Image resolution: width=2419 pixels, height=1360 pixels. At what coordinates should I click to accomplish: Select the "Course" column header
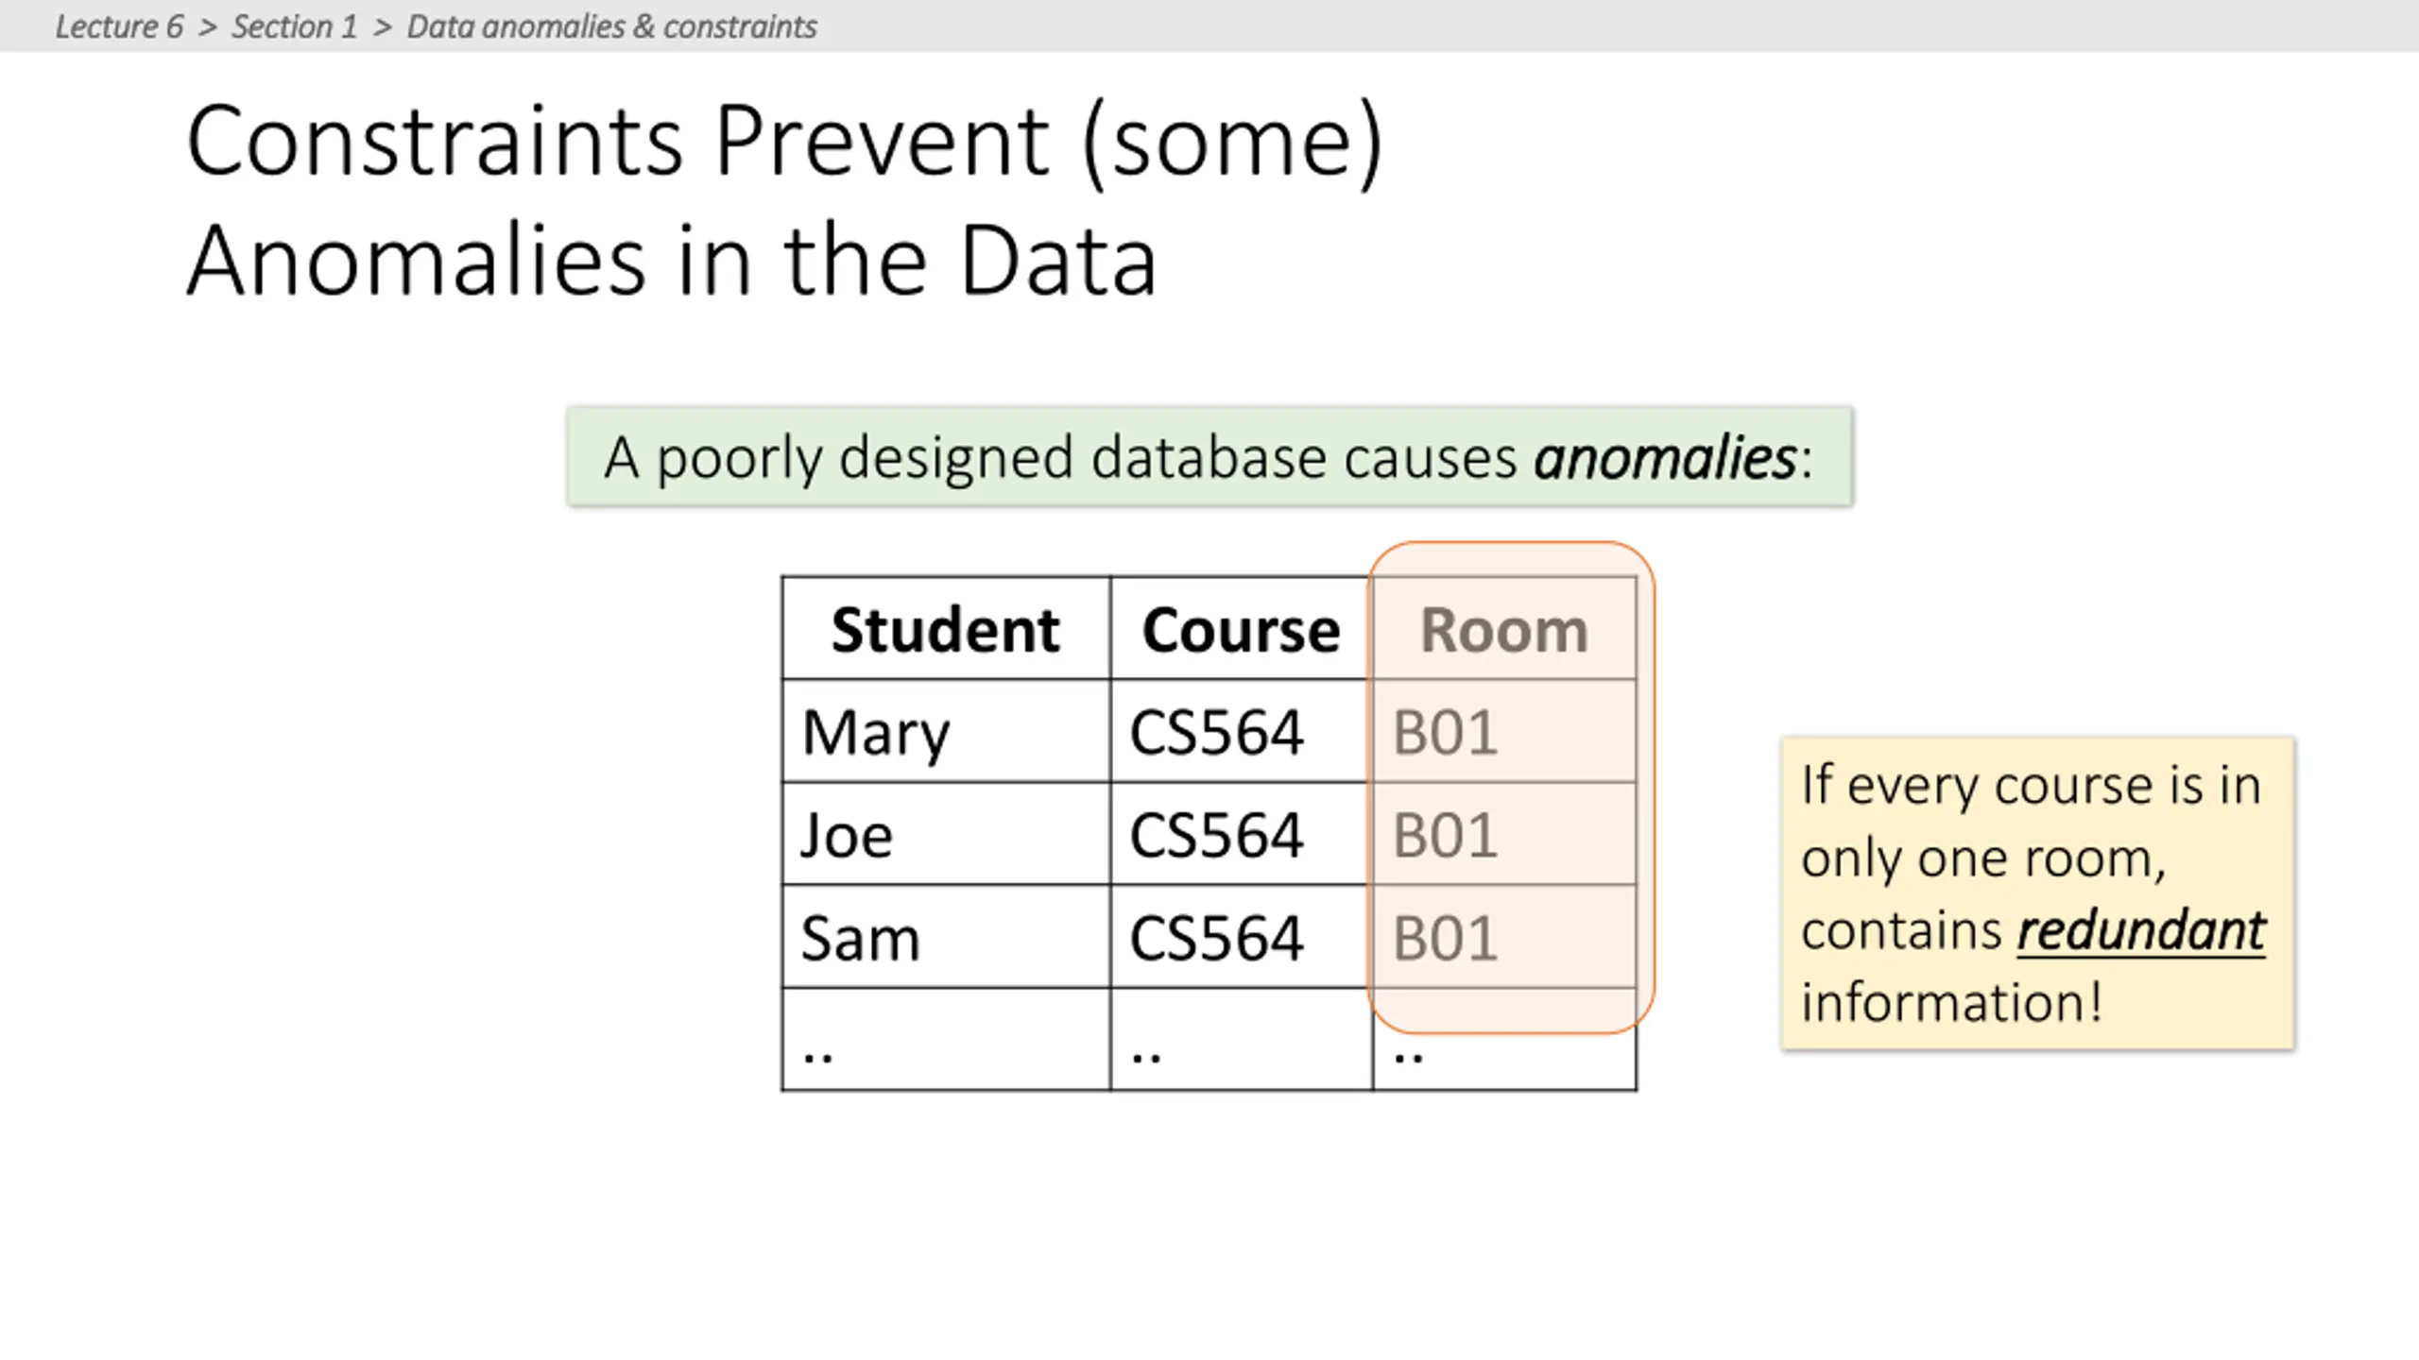pos(1241,630)
